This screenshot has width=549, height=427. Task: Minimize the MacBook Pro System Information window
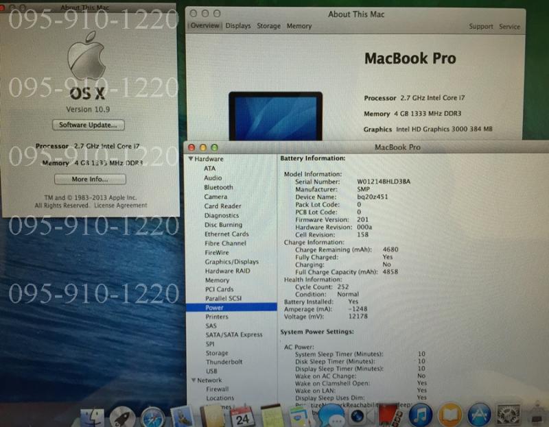pyautogui.click(x=203, y=147)
